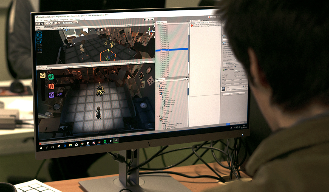Open the Windows Start menu
Viewport: 329px width, 192px height.
(41, 148)
